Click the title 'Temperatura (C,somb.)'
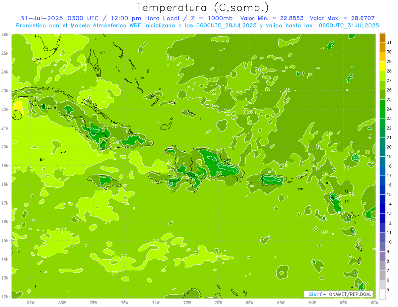Image resolution: width=398 pixels, height=307 pixels. pos(202,7)
